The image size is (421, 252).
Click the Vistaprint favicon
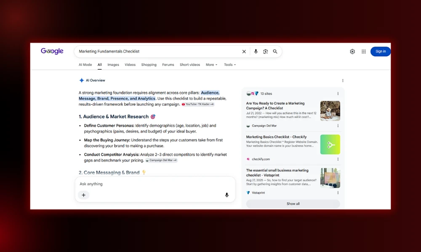pos(248,192)
